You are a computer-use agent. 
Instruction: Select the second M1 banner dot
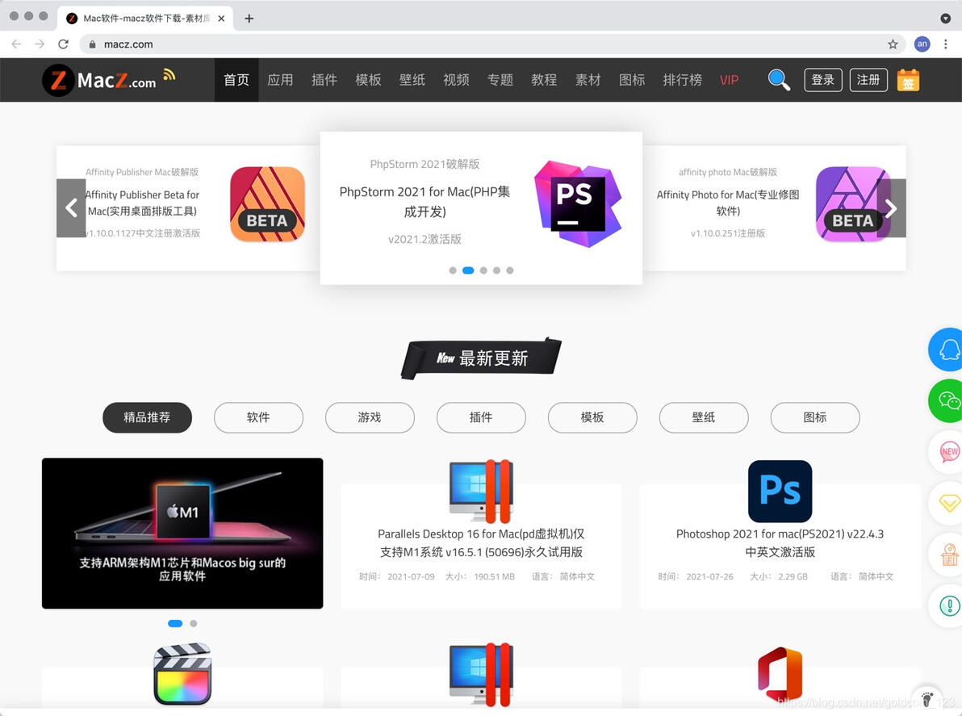click(193, 623)
